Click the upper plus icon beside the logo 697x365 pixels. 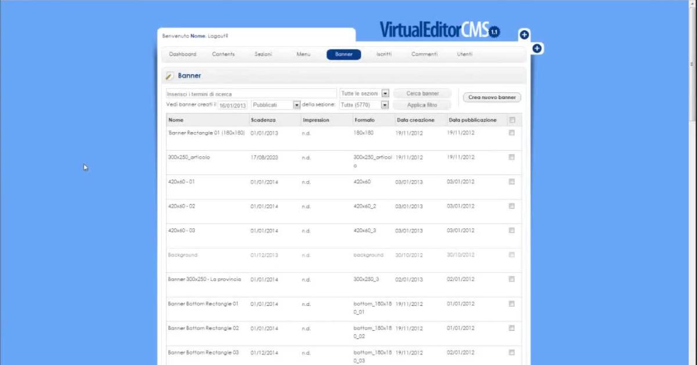[524, 35]
